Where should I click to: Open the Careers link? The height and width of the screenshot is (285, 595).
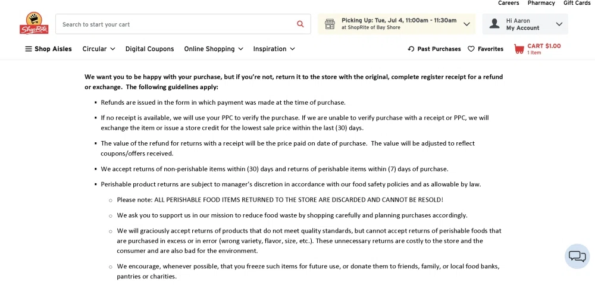click(508, 3)
